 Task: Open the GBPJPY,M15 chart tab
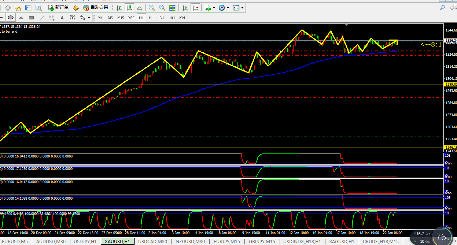[x=262, y=242]
